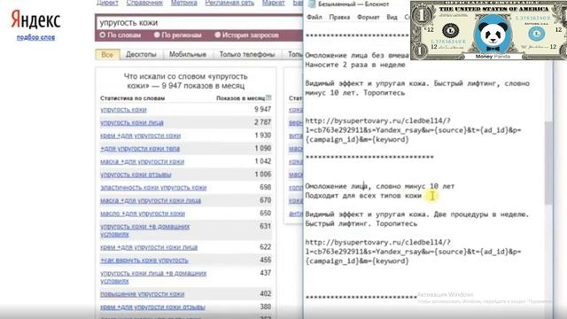Click the 'подбор слов' link under the logo

pos(35,37)
